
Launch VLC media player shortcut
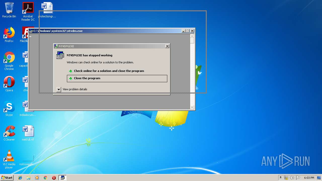(9, 159)
